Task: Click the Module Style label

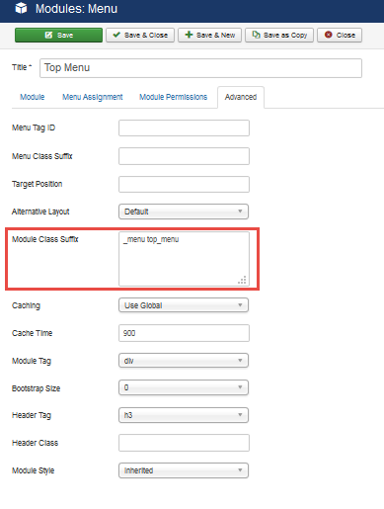Action: pyautogui.click(x=33, y=470)
